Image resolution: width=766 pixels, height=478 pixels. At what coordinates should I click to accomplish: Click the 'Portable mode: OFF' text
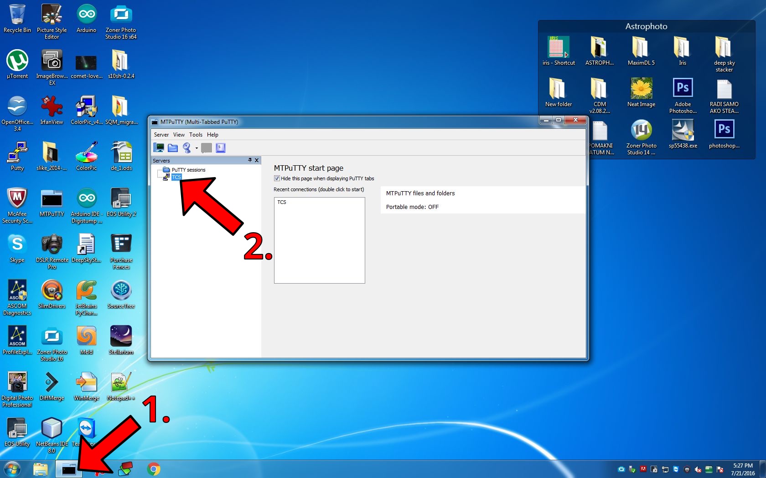tap(412, 207)
